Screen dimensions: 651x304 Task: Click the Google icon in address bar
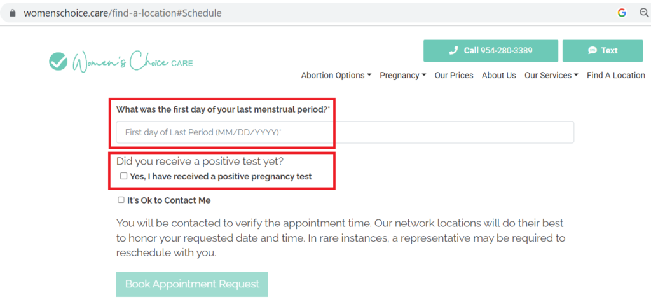[x=622, y=13]
